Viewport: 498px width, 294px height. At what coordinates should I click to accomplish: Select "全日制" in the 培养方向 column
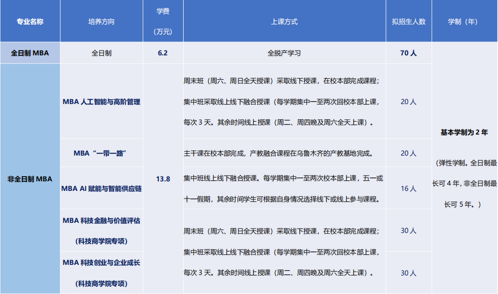click(x=101, y=53)
